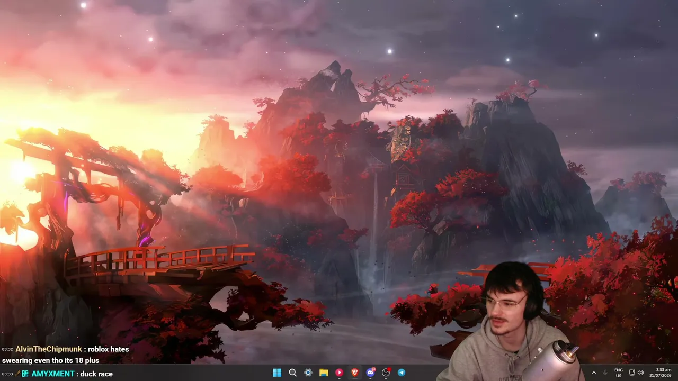Click "swearing even tho its 18 plus" text
Viewport: 678px width, 381px height.
click(x=50, y=360)
